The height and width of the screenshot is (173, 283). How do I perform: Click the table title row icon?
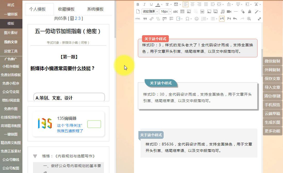164,19
